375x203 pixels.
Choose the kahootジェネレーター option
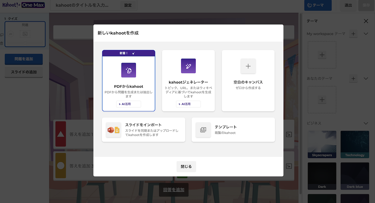tap(189, 81)
